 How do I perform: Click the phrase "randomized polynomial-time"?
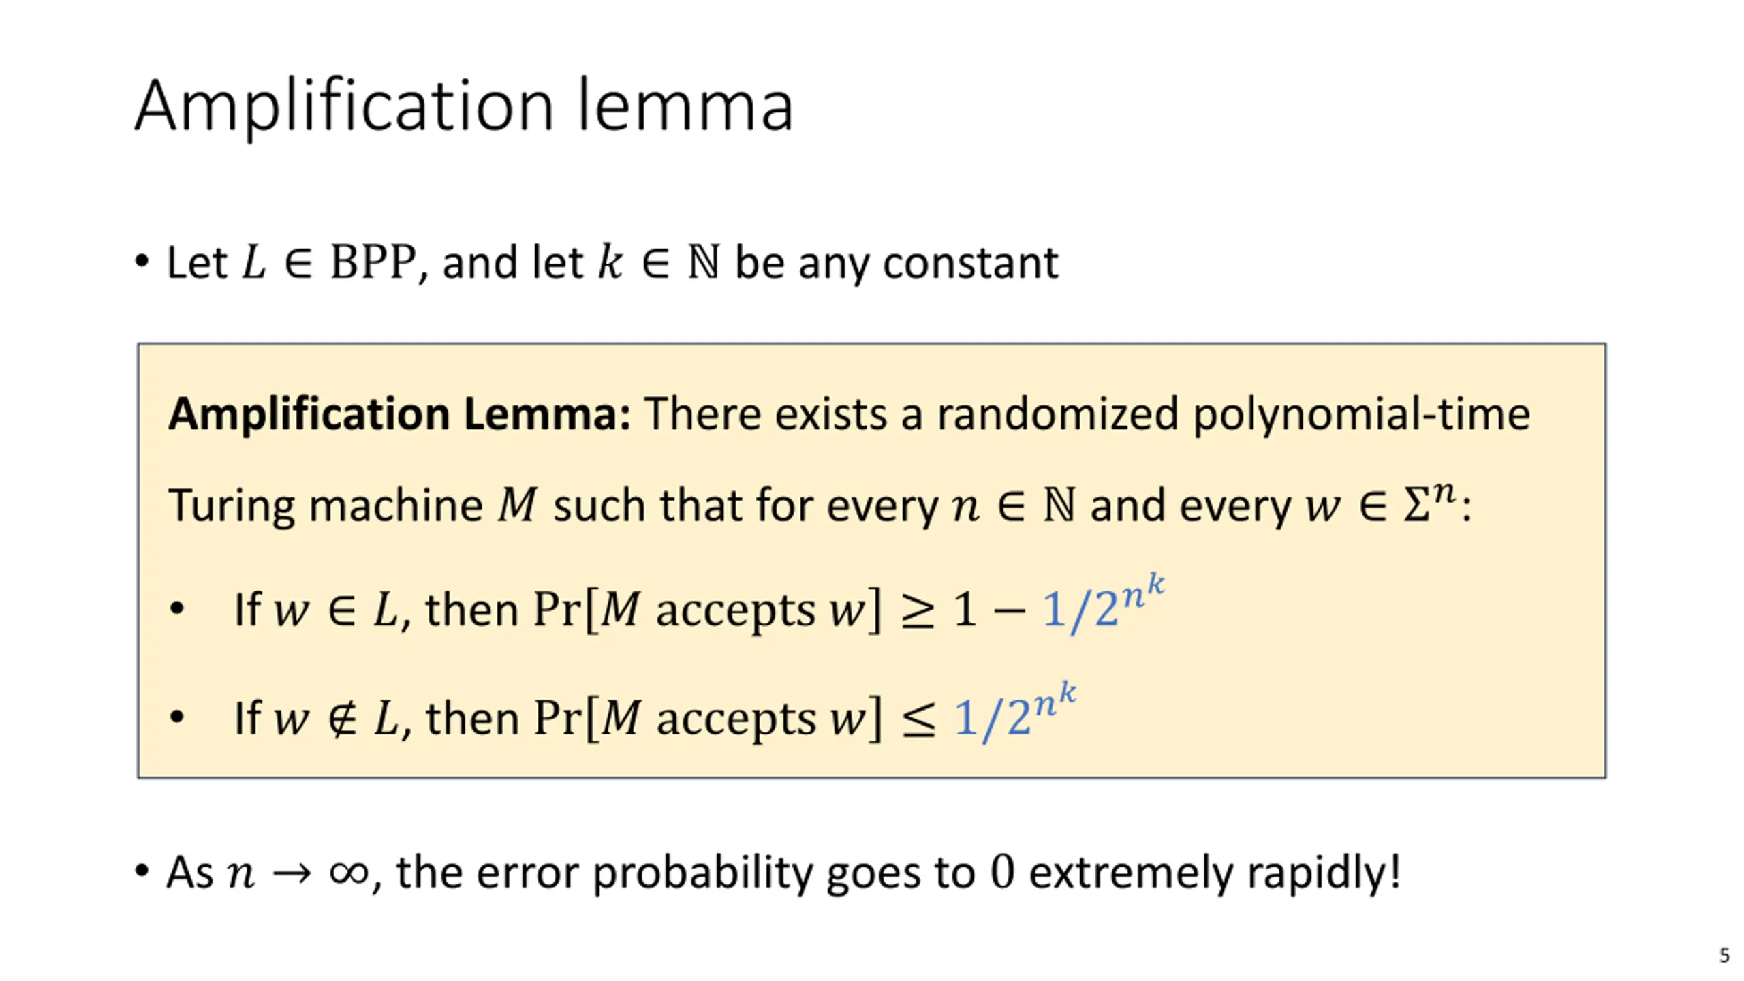point(1234,414)
